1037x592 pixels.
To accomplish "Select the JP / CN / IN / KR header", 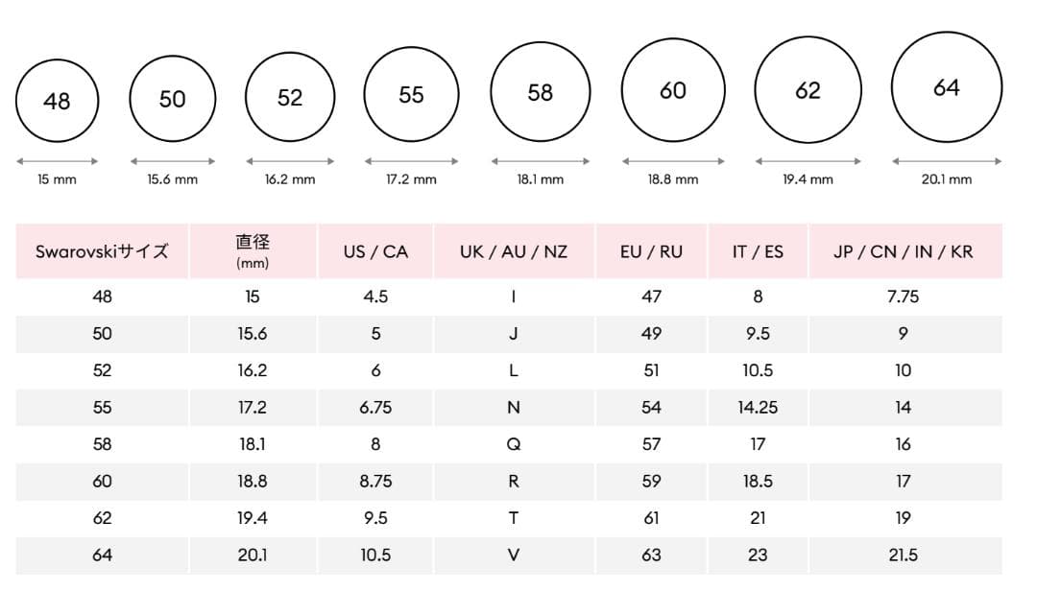I will 904,251.
